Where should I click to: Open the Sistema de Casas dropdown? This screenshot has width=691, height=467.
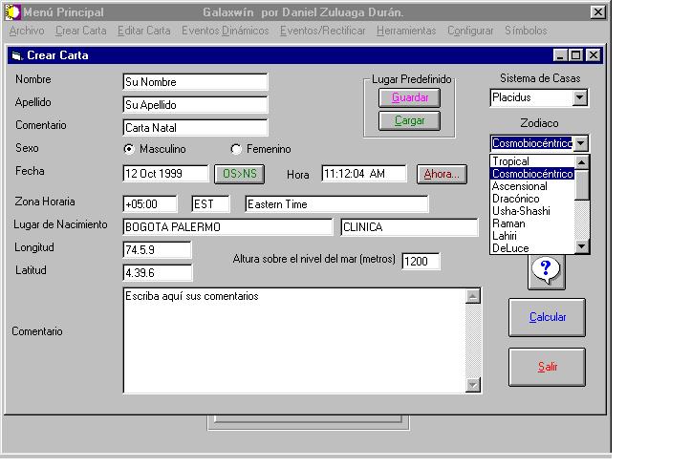[x=579, y=97]
